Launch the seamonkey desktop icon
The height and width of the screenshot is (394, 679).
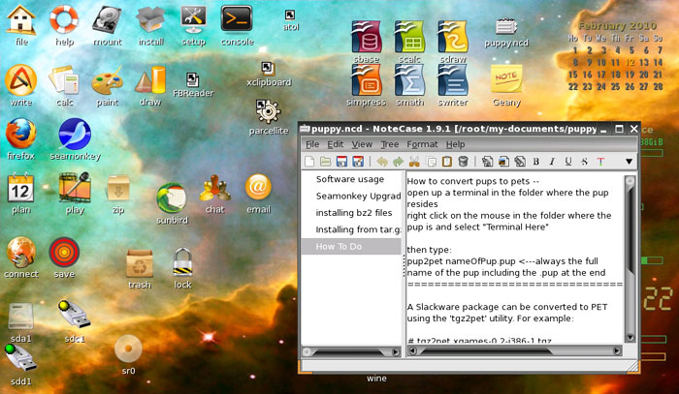[75, 139]
